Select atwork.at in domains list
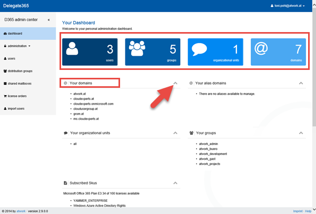Image resolution: width=316 pixels, height=214 pixels. [x=80, y=94]
